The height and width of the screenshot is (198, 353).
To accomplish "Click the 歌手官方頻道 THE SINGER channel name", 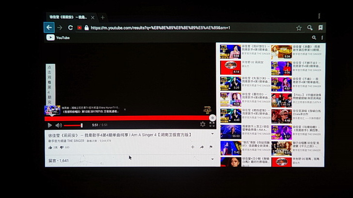I will 66,141.
